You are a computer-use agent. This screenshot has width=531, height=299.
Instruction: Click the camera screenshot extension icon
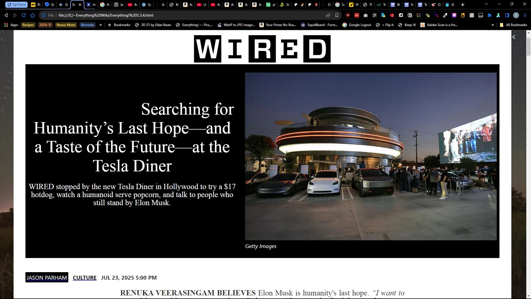366,15
